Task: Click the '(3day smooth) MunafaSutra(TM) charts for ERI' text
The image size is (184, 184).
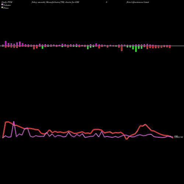Action: click(x=55, y=2)
